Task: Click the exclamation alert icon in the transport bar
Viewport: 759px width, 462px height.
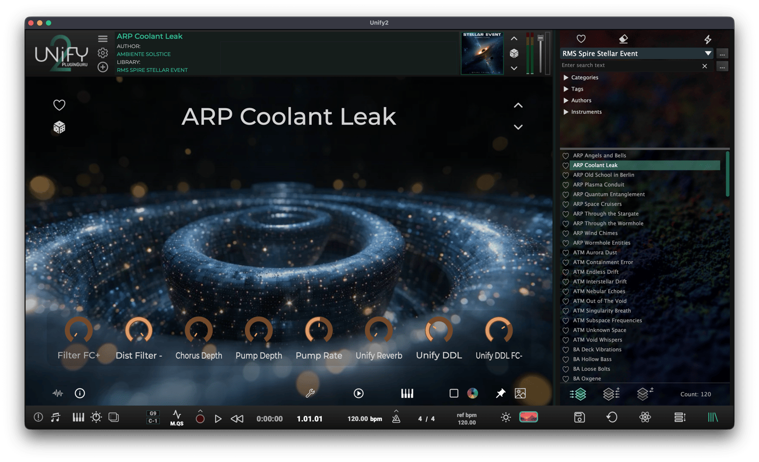Action: point(38,417)
